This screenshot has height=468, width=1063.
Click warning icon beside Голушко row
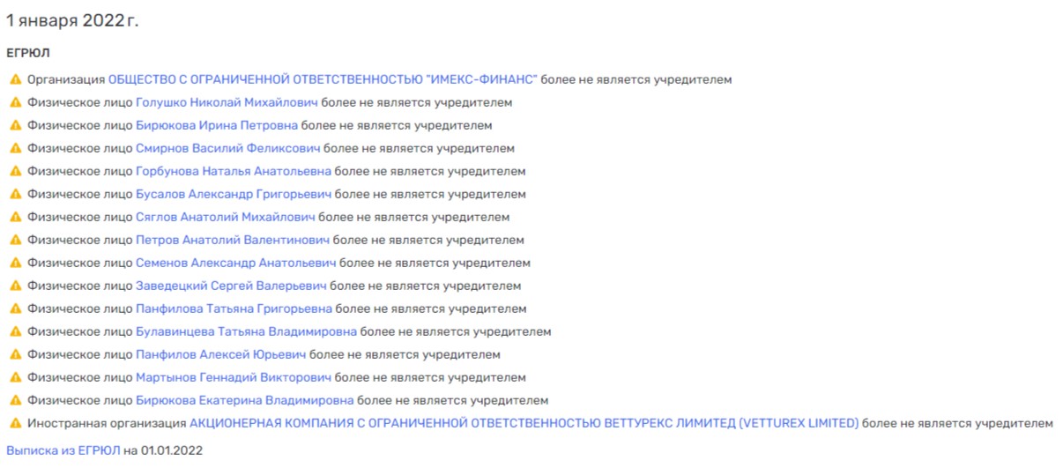[15, 102]
